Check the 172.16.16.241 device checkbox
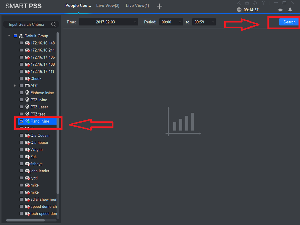 (21, 50)
